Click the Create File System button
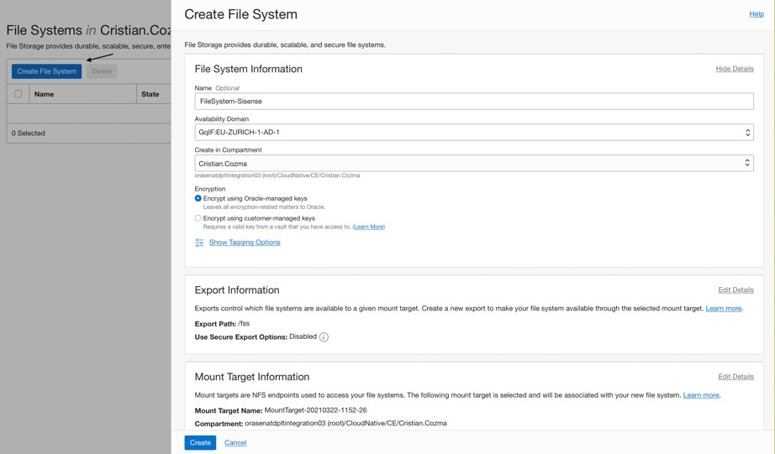The height and width of the screenshot is (454, 775). tap(46, 71)
